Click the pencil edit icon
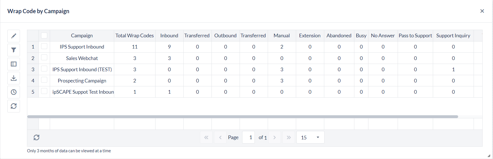The height and width of the screenshot is (159, 493). point(13,36)
